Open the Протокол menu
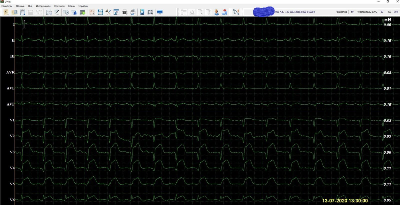 (x=59, y=6)
